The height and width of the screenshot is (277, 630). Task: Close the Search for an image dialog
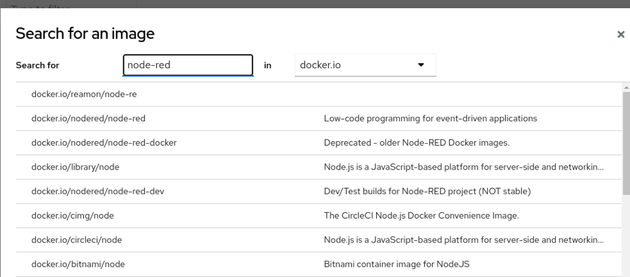[620, 34]
